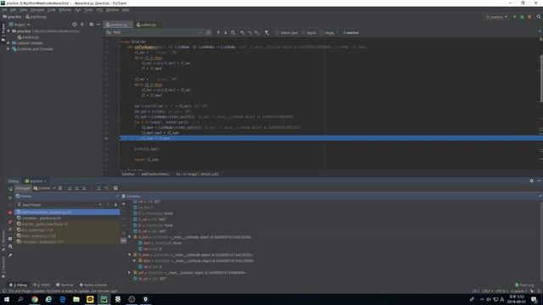
Task: Open File Explorer from taskbar
Action: (76, 299)
